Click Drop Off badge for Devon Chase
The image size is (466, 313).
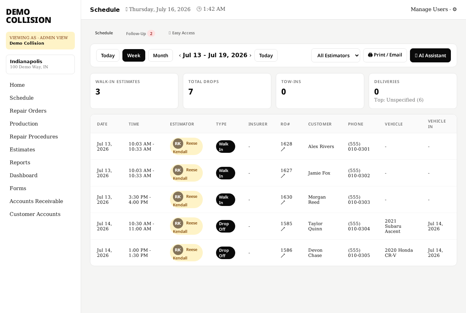[x=226, y=253]
